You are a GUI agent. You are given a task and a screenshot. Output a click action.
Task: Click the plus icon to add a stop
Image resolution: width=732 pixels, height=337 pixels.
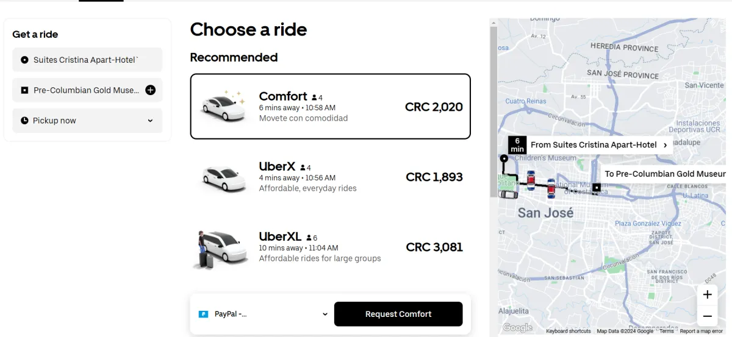151,90
